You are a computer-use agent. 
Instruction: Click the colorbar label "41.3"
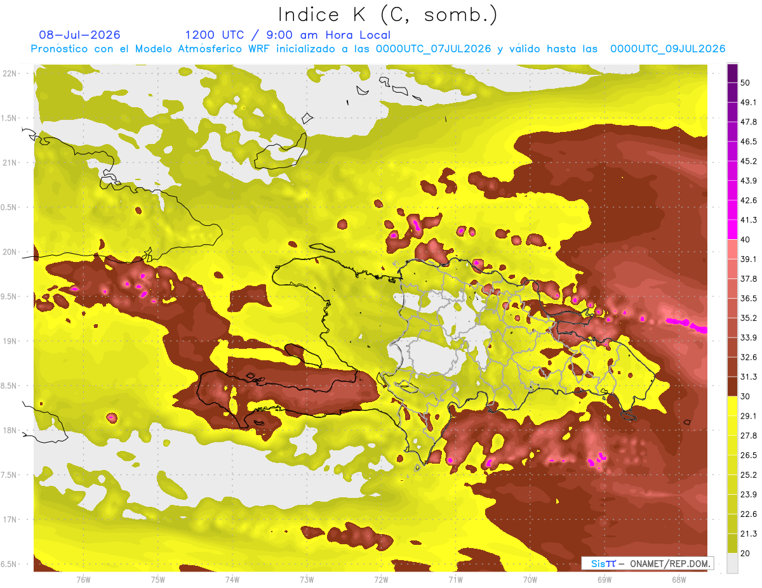[749, 220]
